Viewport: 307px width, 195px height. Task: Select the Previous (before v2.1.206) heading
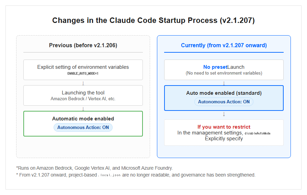point(83,45)
